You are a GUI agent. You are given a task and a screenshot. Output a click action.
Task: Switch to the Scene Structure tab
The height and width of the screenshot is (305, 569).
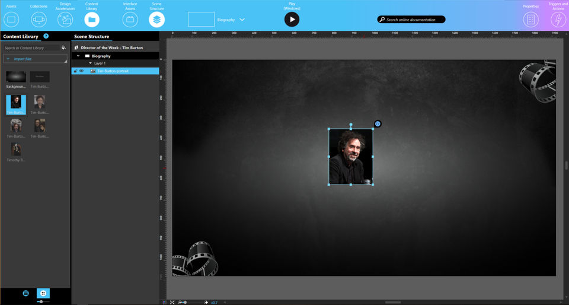pos(91,36)
